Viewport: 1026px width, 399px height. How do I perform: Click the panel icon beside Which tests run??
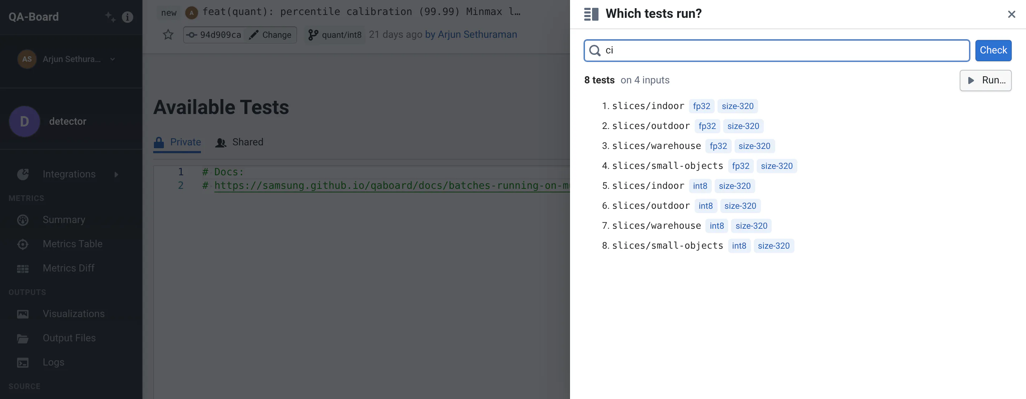pos(591,14)
